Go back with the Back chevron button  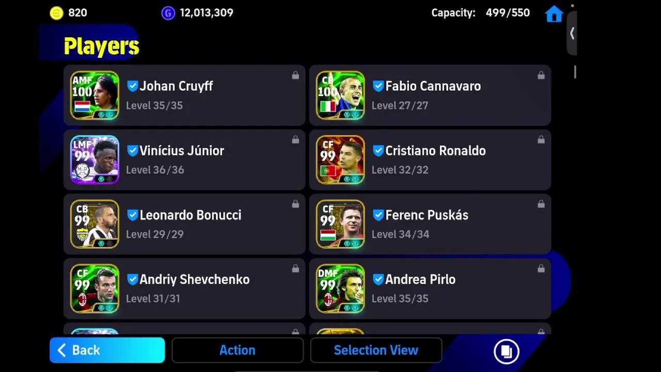(x=107, y=350)
